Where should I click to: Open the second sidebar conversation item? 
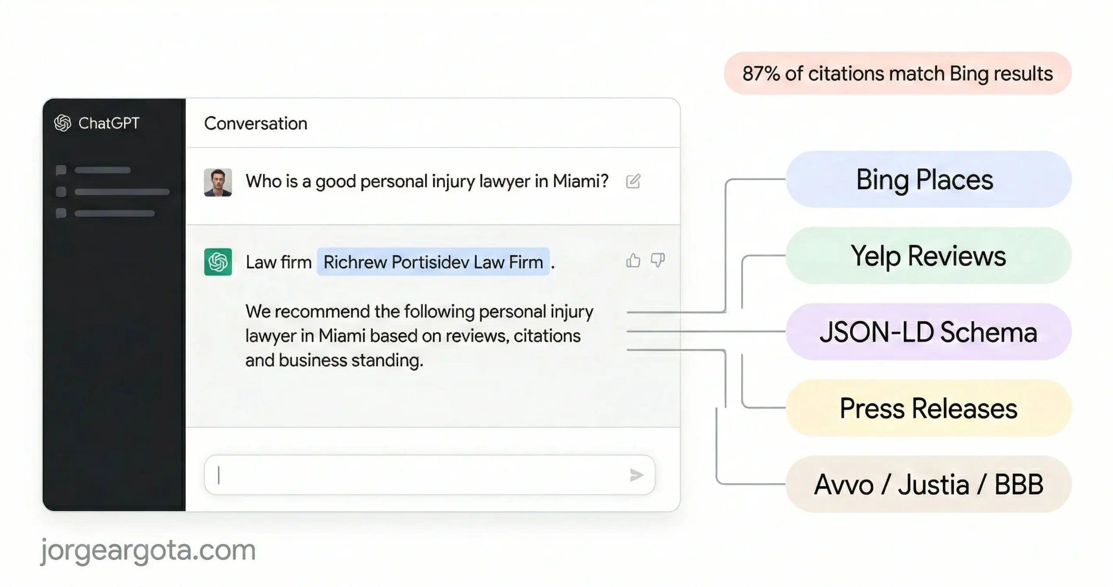point(122,192)
